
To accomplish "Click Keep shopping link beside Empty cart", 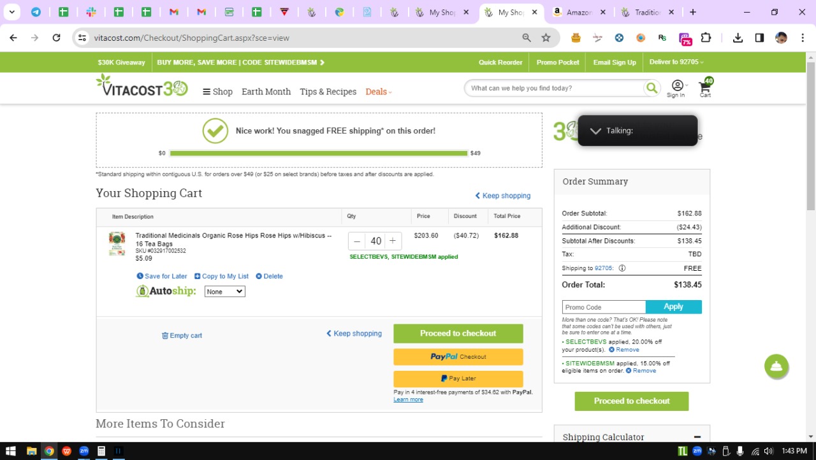I will coord(354,333).
